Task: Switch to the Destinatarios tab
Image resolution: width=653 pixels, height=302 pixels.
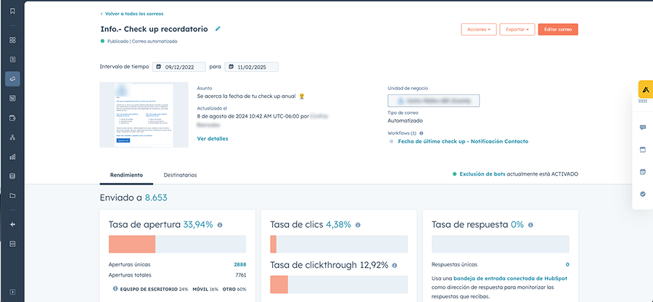Action: coord(181,175)
